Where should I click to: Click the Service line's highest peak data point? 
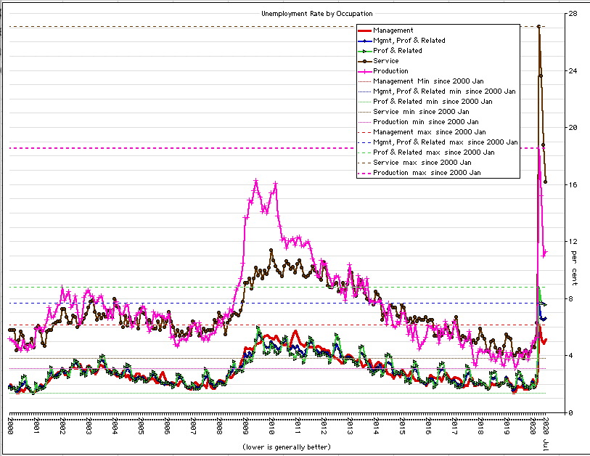click(538, 27)
